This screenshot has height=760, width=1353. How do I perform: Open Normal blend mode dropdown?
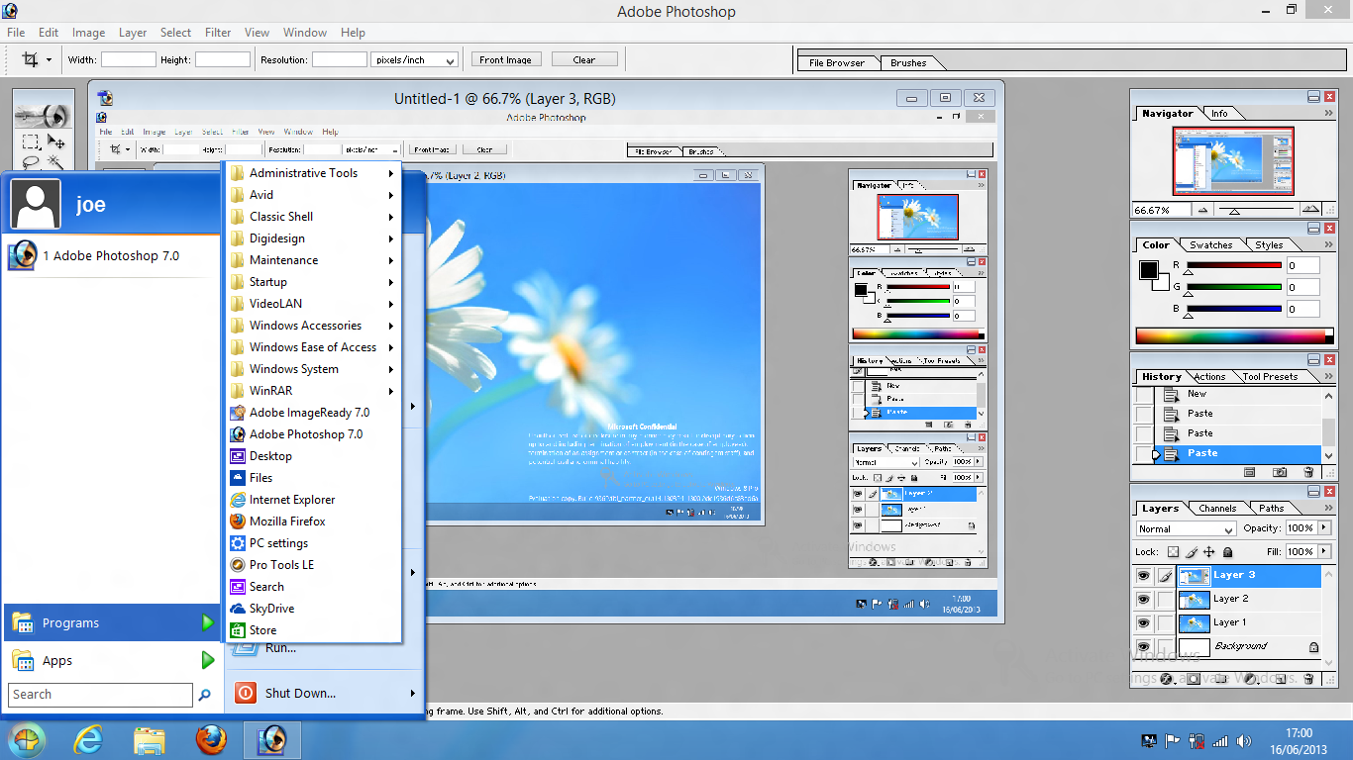click(1187, 529)
